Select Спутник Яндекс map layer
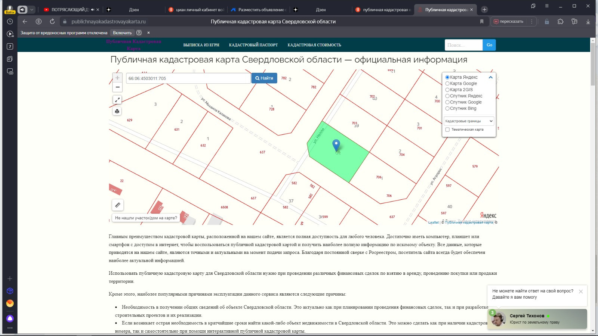This screenshot has width=598, height=336. pos(447,96)
